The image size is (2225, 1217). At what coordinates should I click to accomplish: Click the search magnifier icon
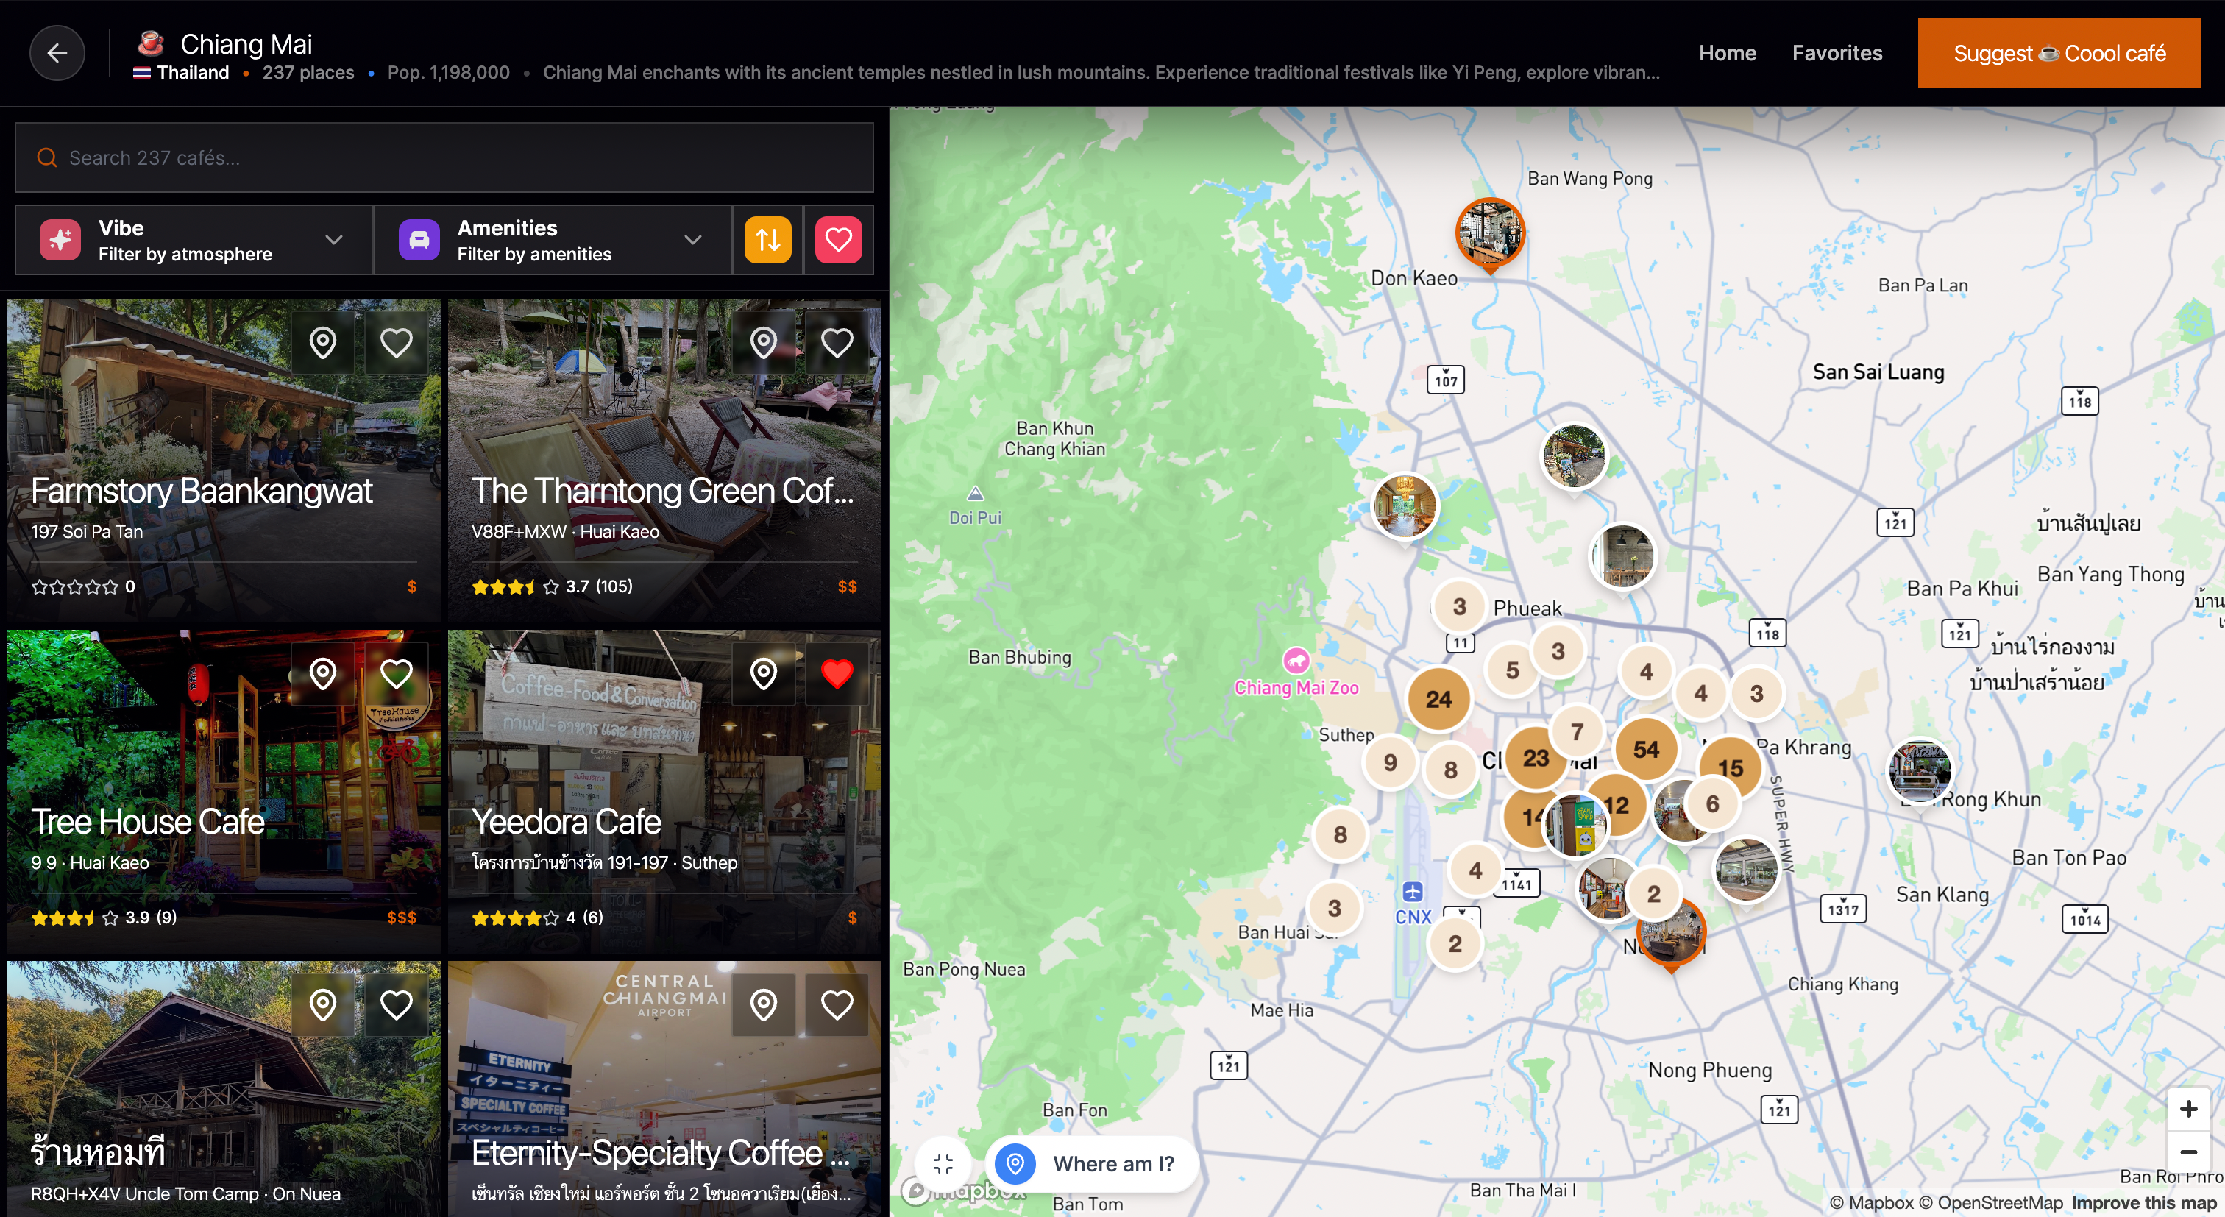[x=46, y=157]
